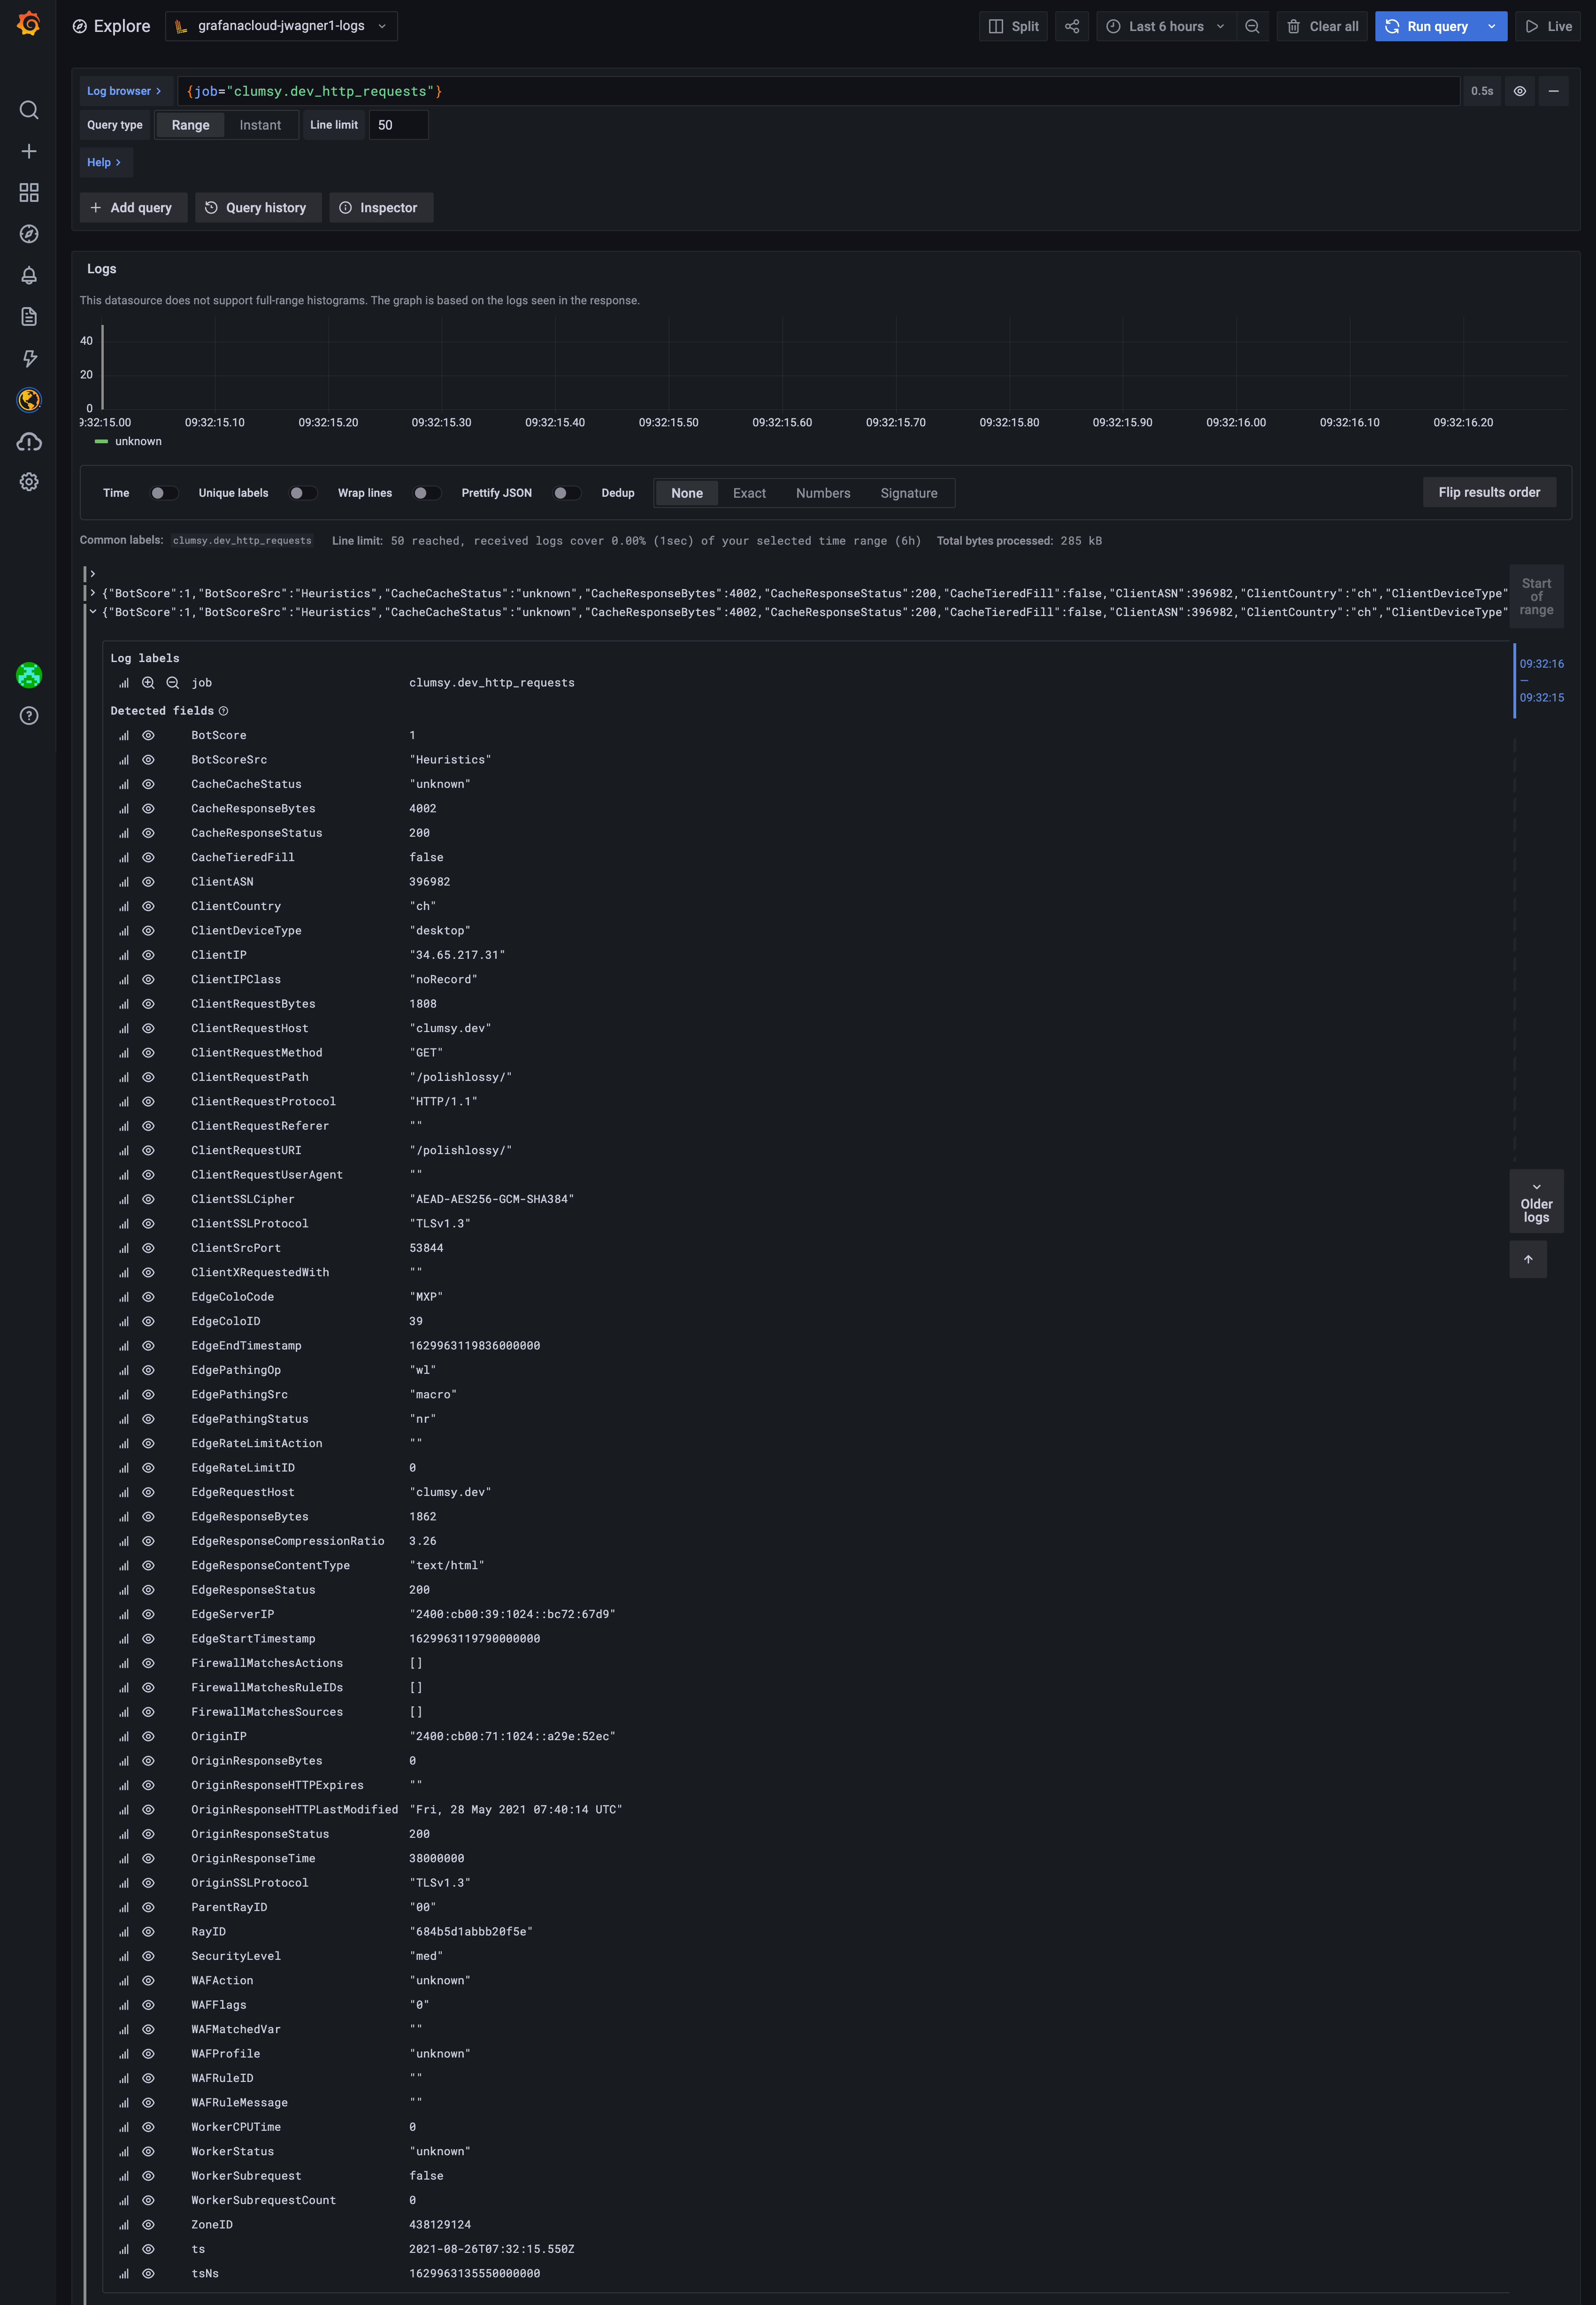Viewport: 1596px width, 2305px height.
Task: Open the Last 6 hours time picker
Action: (x=1165, y=26)
